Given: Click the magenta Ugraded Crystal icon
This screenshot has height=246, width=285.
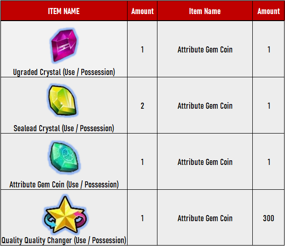Looking at the screenshot, I should click(x=64, y=45).
